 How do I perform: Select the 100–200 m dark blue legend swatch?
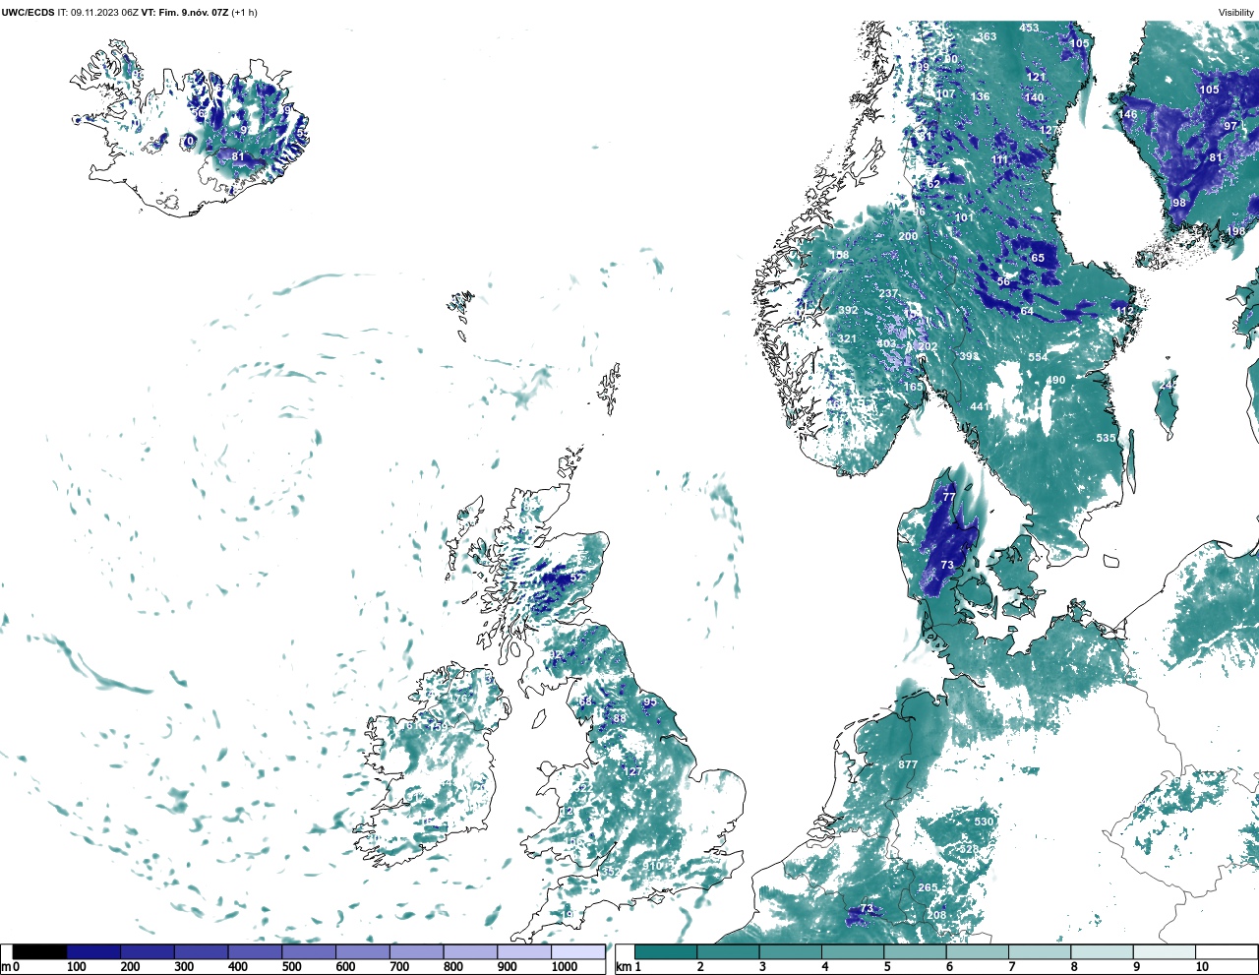coord(93,952)
